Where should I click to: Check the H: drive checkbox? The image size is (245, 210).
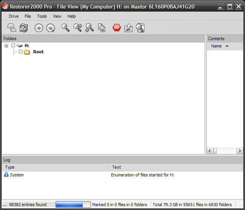coord(13,46)
